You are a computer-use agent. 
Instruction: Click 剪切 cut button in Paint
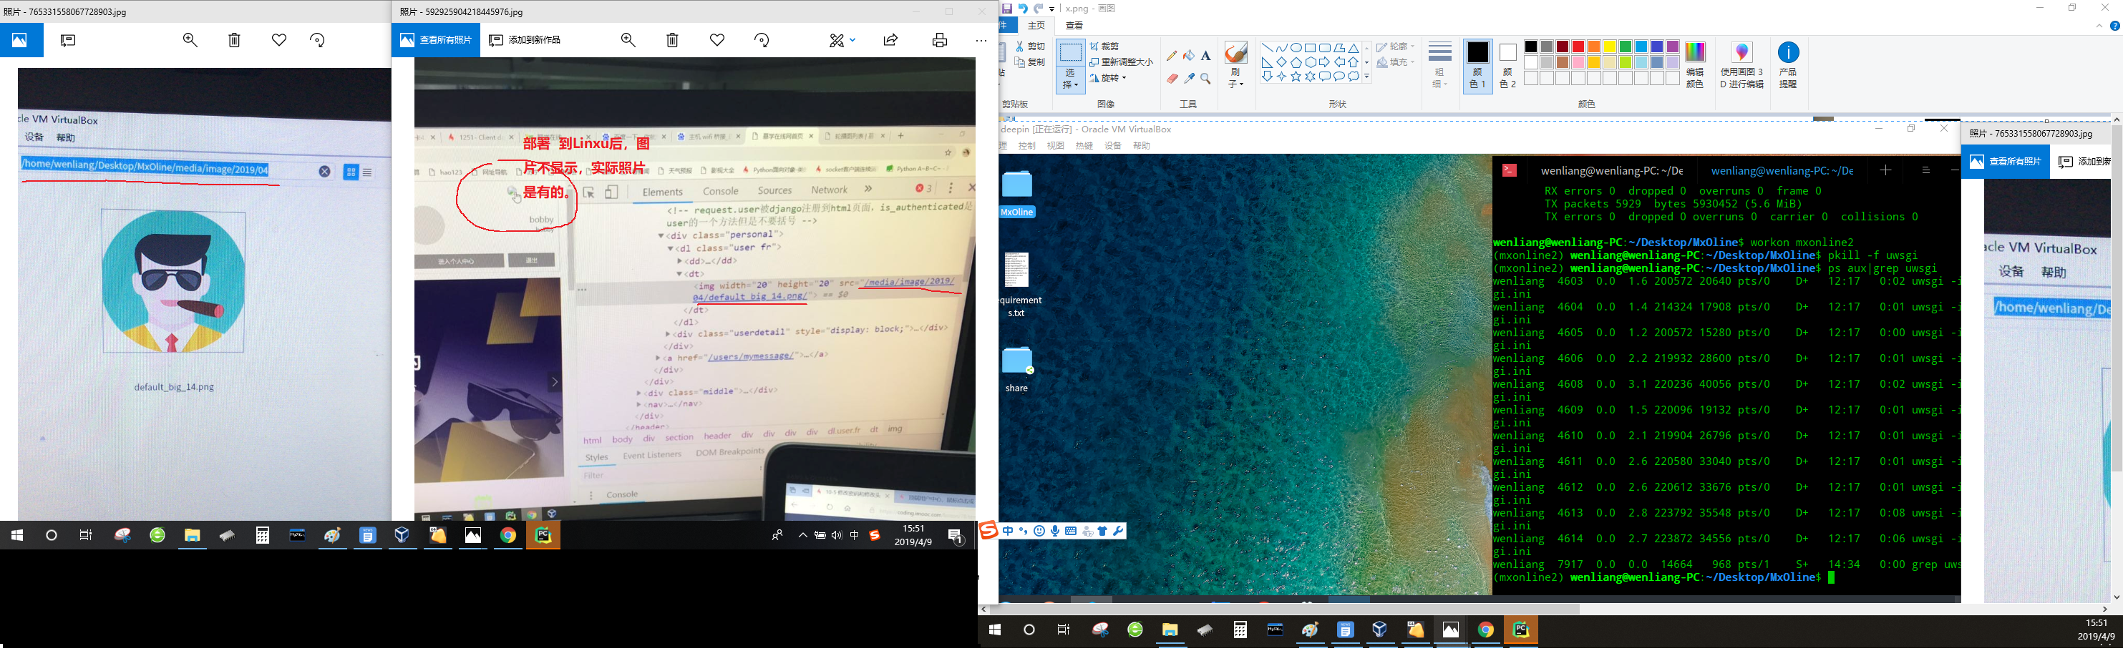coord(1030,47)
